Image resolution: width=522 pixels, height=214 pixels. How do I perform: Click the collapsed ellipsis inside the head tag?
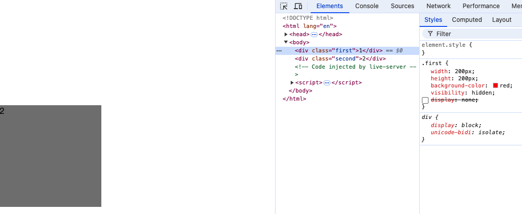pos(314,35)
